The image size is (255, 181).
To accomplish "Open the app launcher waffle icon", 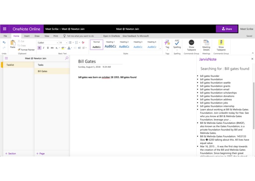I will coord(4,29).
